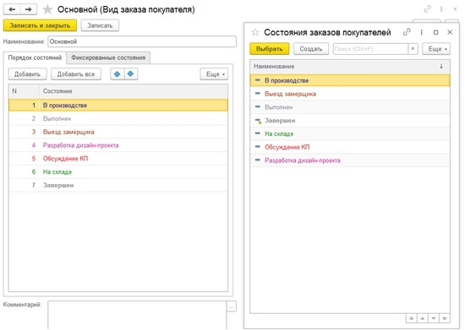Viewport: 465px width, 330px height.
Task: Select Выполнен text in dialog list
Action: tap(278, 107)
